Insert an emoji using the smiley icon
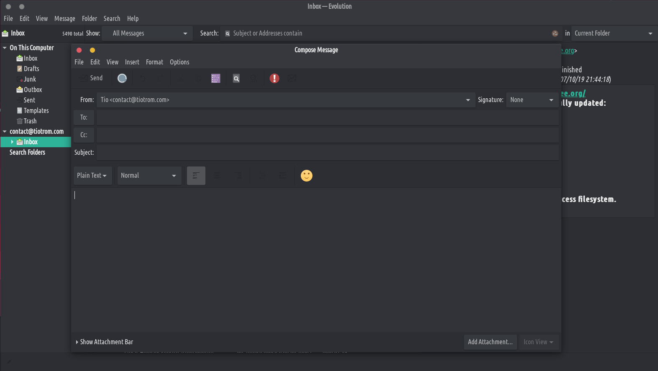658x371 pixels. [x=307, y=176]
